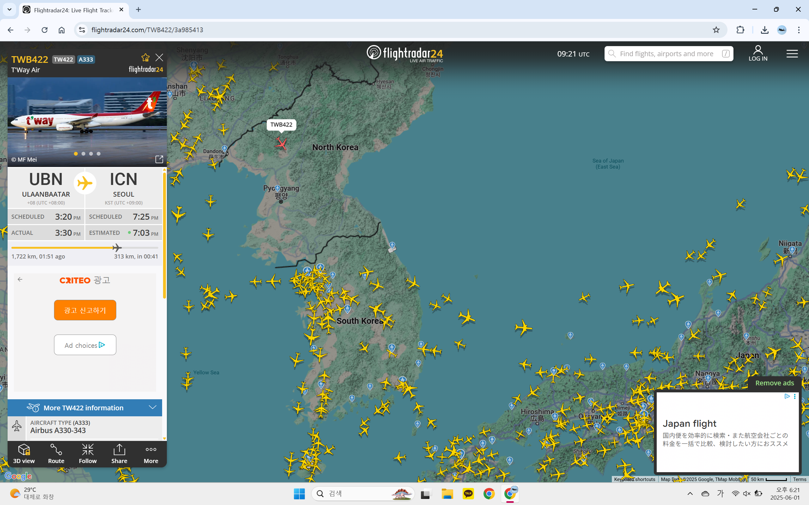This screenshot has width=809, height=505.
Task: Click the Follow aircraft icon
Action: [88, 454]
